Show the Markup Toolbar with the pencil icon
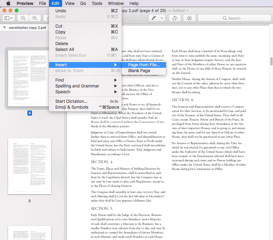The image size is (273, 240). click(189, 18)
